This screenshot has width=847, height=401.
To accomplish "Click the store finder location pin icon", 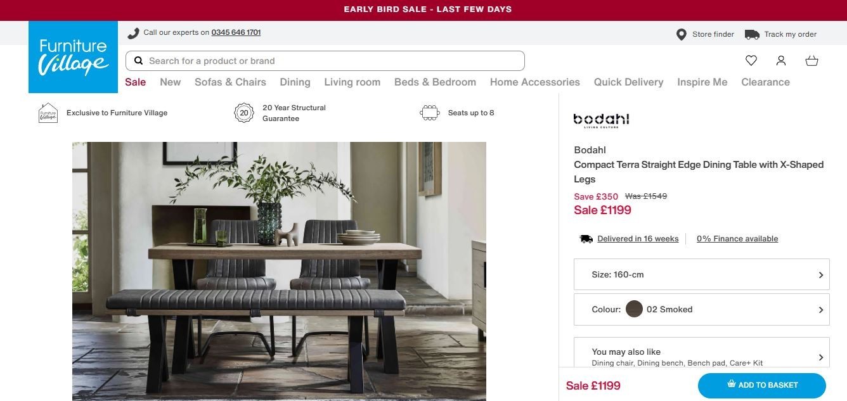I will 682,34.
